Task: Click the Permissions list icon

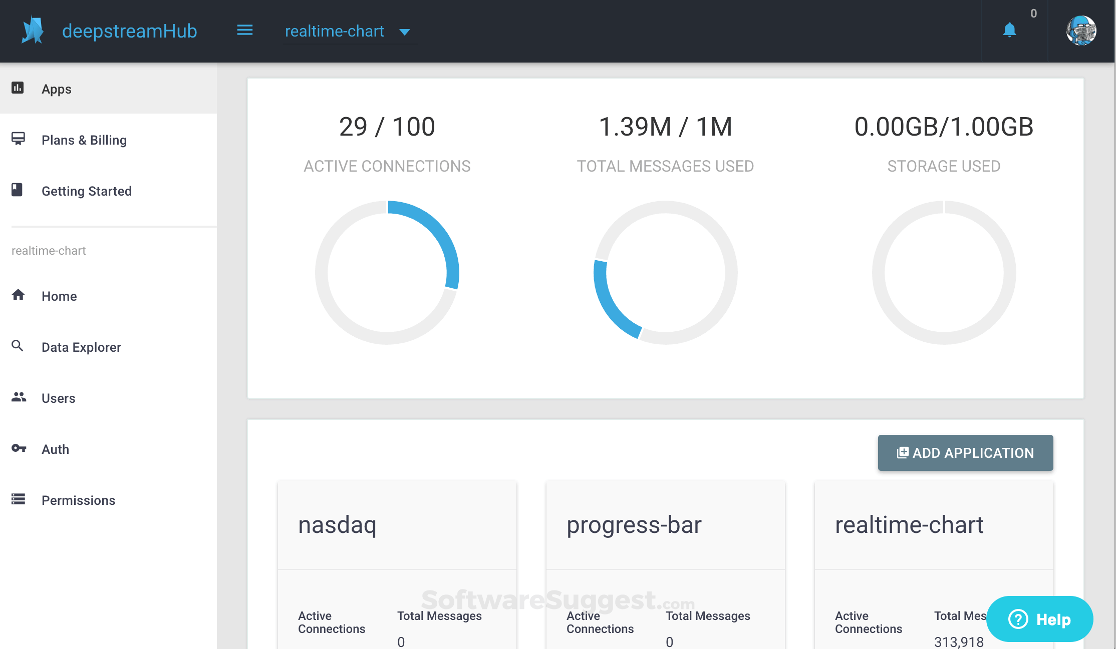Action: pyautogui.click(x=18, y=499)
